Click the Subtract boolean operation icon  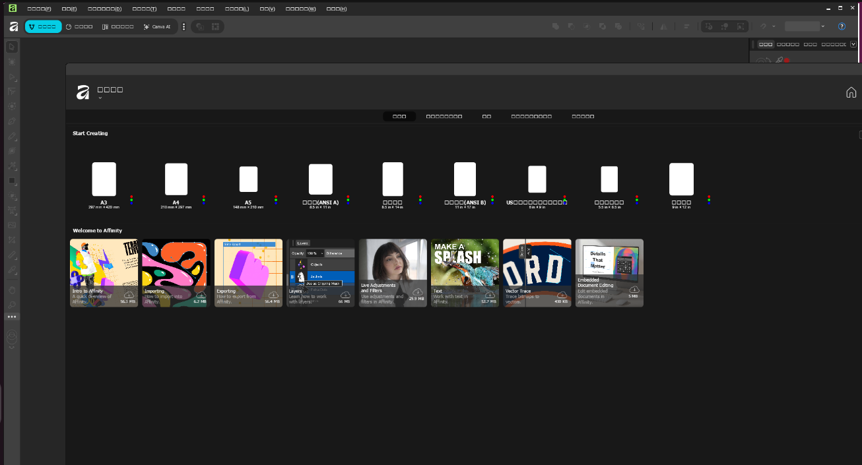(571, 26)
